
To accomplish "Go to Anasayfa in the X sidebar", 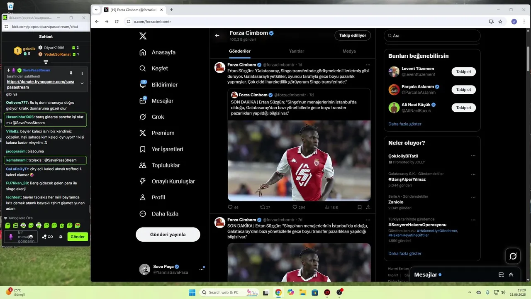I will coord(158,52).
